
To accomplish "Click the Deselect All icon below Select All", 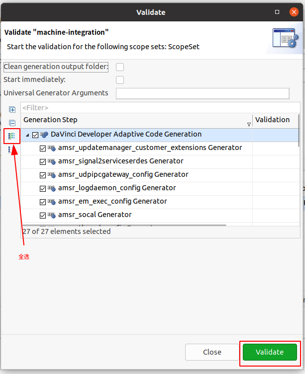I will pyautogui.click(x=11, y=150).
